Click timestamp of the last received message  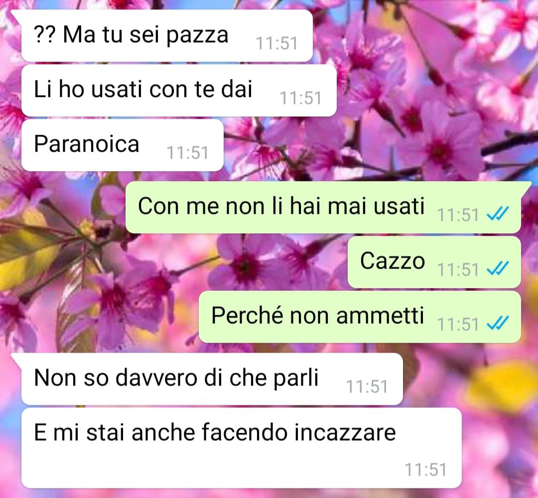click(x=425, y=470)
